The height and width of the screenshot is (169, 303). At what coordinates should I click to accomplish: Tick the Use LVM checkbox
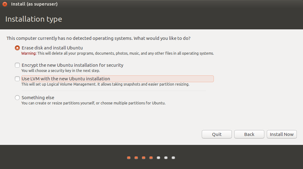(17, 79)
